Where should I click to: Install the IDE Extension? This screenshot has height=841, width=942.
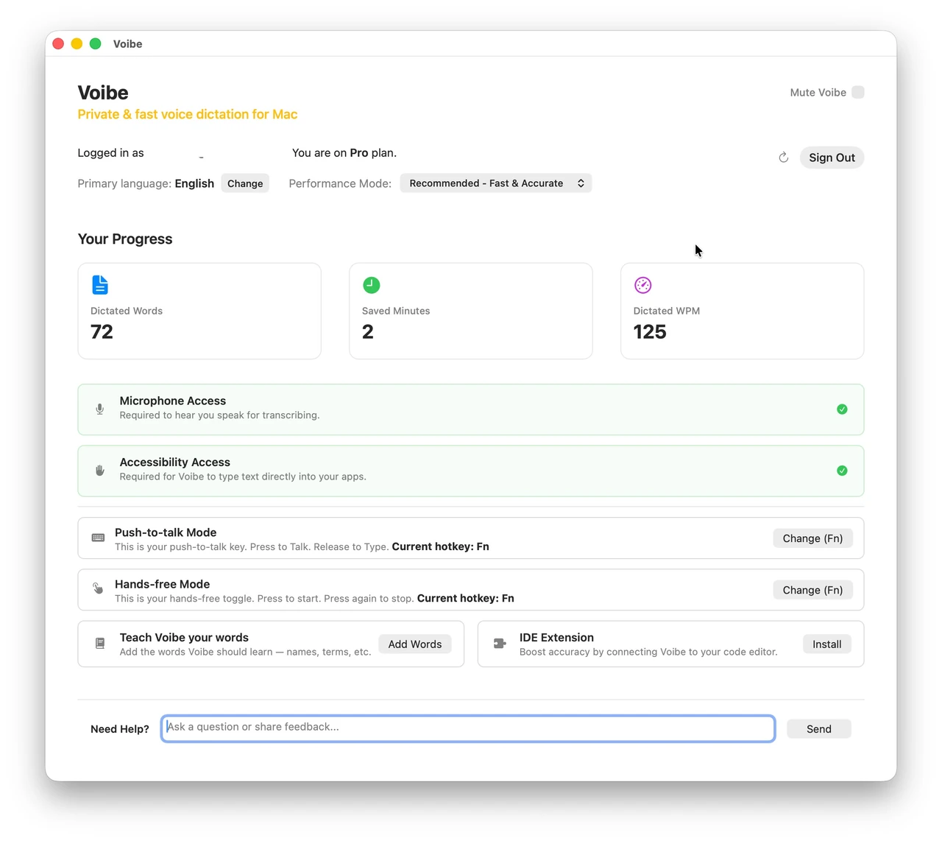point(826,644)
